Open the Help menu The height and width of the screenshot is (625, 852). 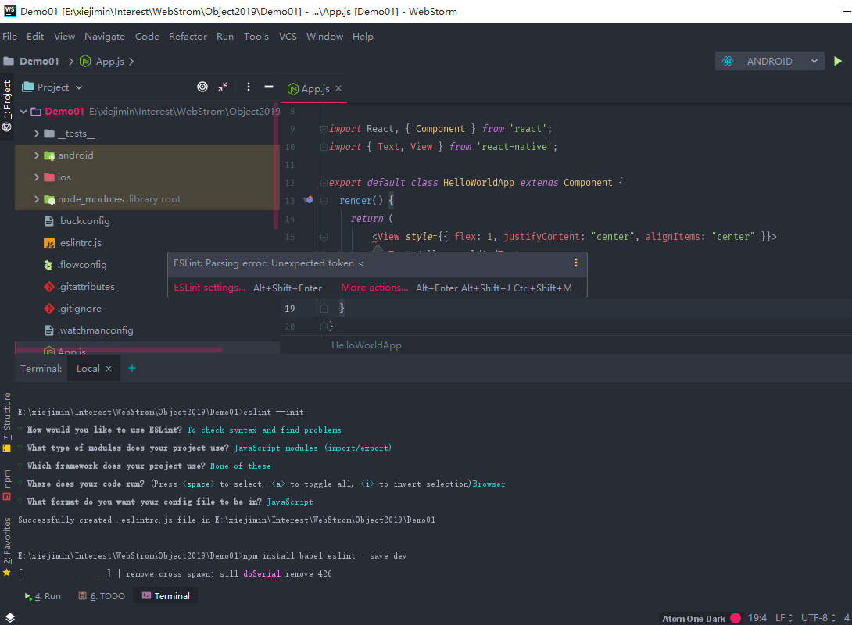click(363, 37)
